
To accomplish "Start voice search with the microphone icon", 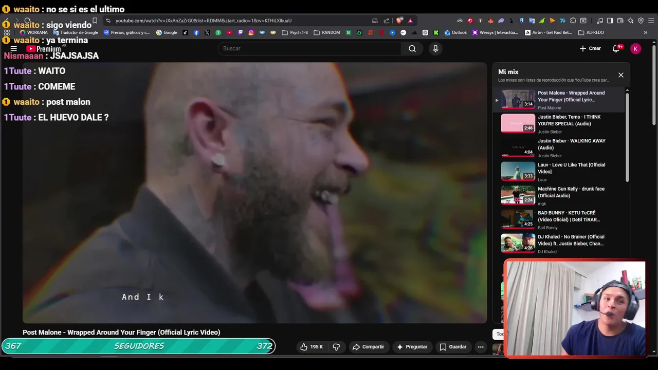I will tap(435, 48).
